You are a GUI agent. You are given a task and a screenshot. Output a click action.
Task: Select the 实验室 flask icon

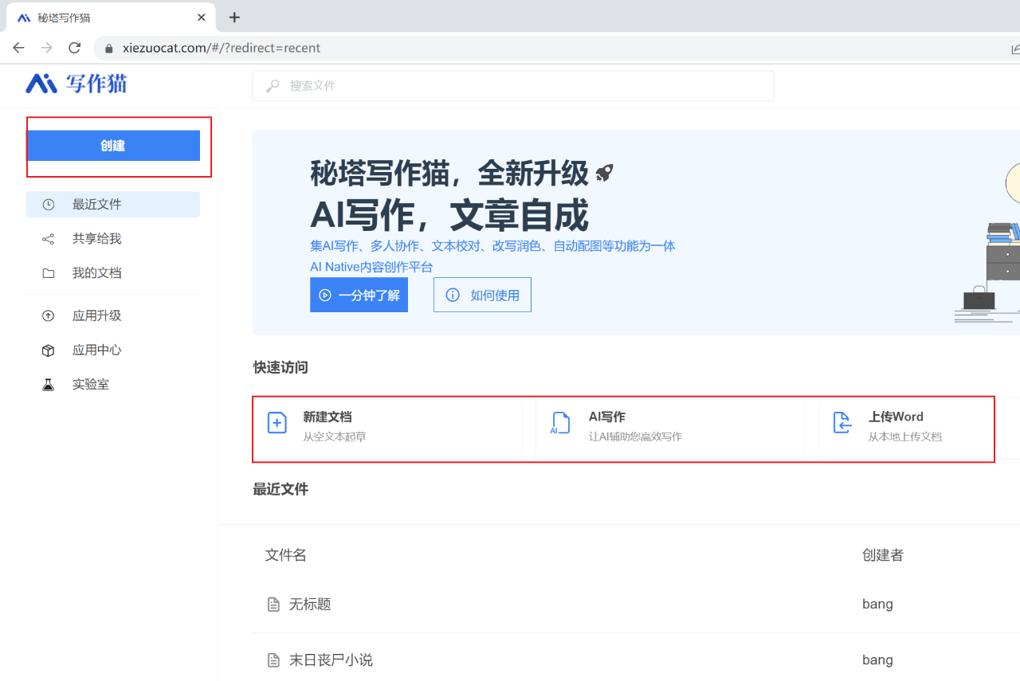coord(48,384)
